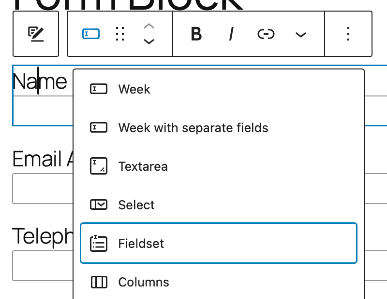
Task: Open more rich text options chevron
Action: tap(300, 35)
